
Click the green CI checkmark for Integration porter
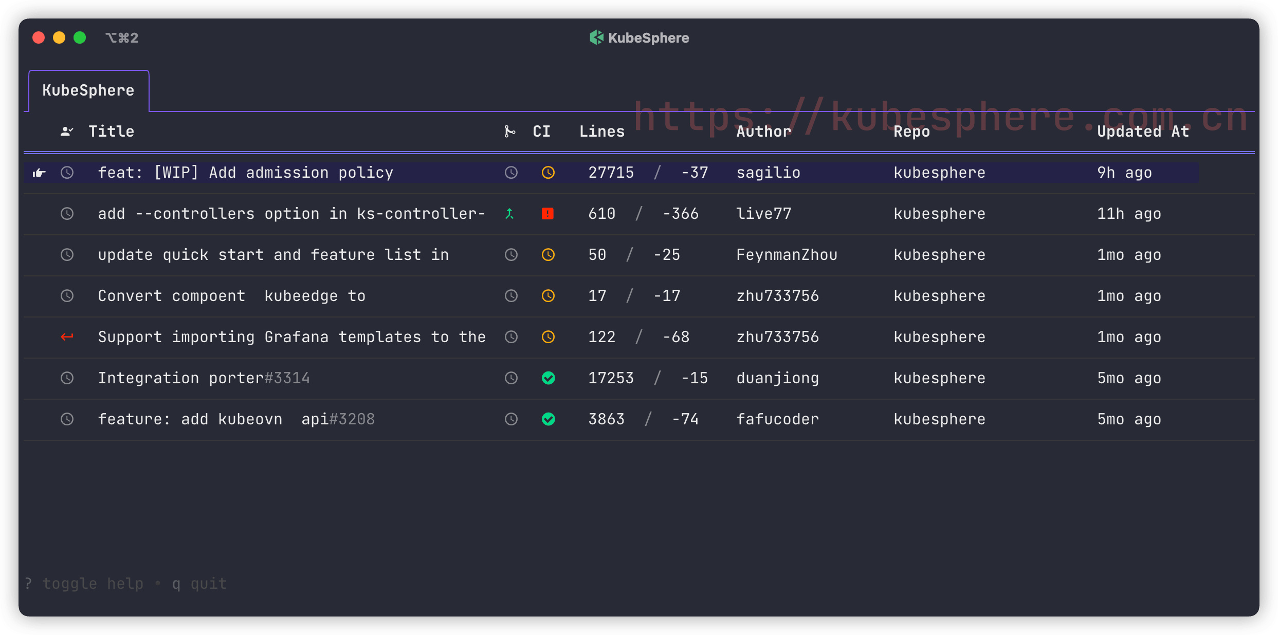pyautogui.click(x=548, y=378)
